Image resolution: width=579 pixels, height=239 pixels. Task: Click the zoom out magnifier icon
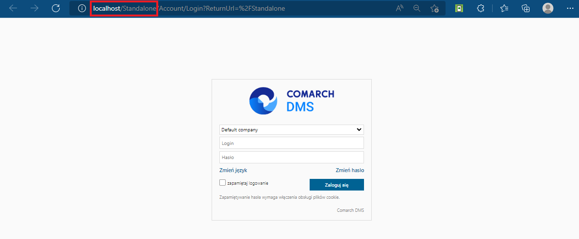(x=417, y=8)
